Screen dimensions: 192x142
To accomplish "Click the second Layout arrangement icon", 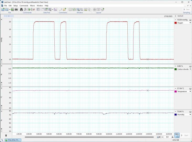I will (x=98, y=9).
